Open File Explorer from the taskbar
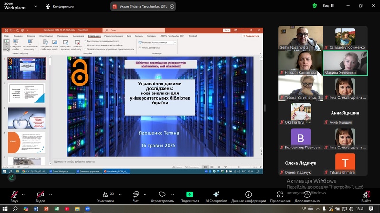The height and width of the screenshot is (213, 380). (77, 209)
